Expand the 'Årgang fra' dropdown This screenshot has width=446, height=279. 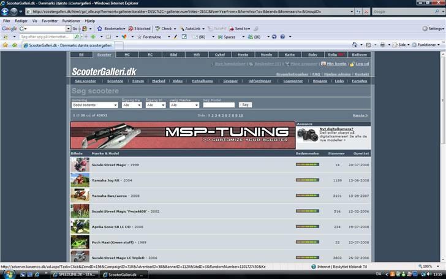click(x=132, y=105)
